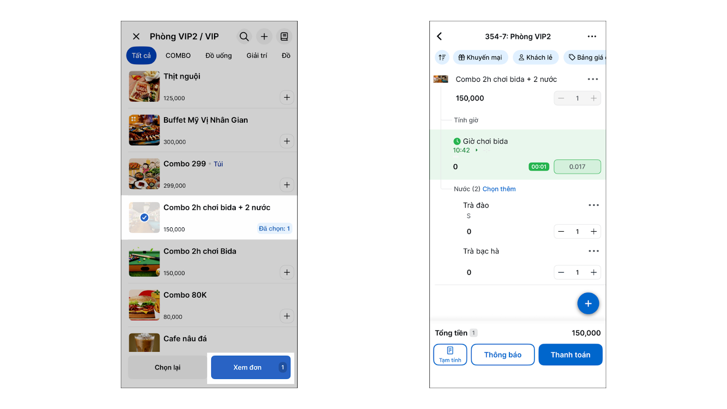Open the Bảng giá price list selector

coord(586,57)
